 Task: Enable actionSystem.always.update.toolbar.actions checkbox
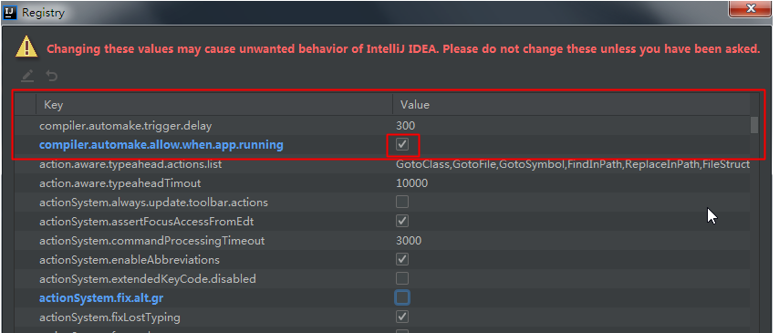click(402, 202)
